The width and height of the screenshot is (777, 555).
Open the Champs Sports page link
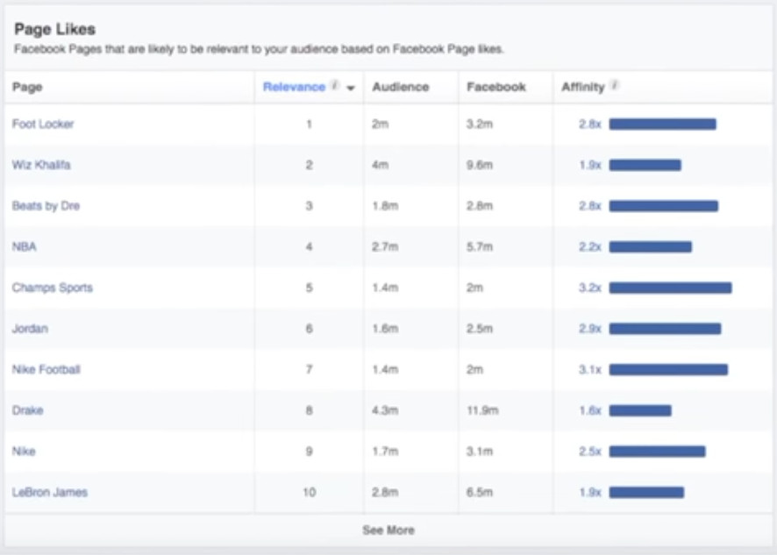pyautogui.click(x=52, y=288)
